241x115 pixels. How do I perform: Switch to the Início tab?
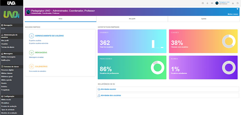coord(61,19)
